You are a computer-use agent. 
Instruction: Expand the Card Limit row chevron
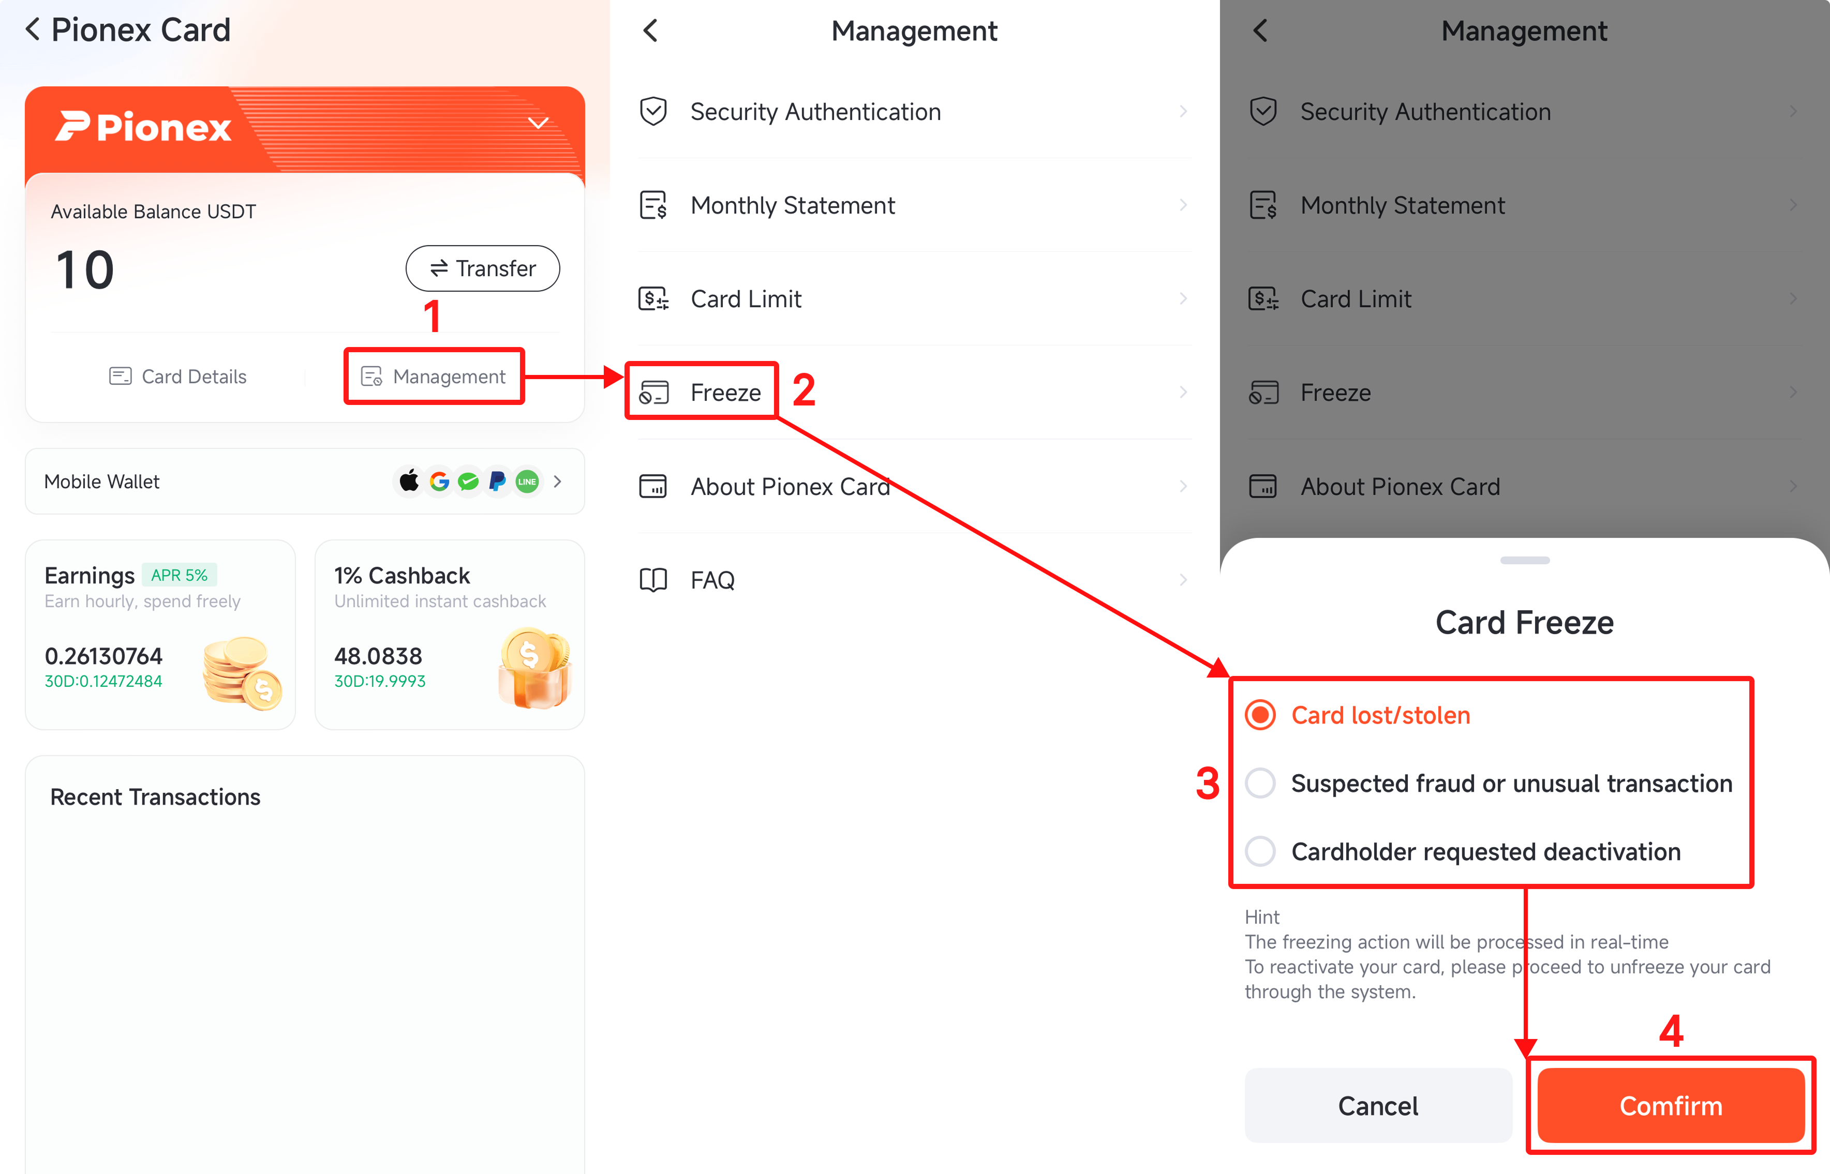(x=1183, y=299)
